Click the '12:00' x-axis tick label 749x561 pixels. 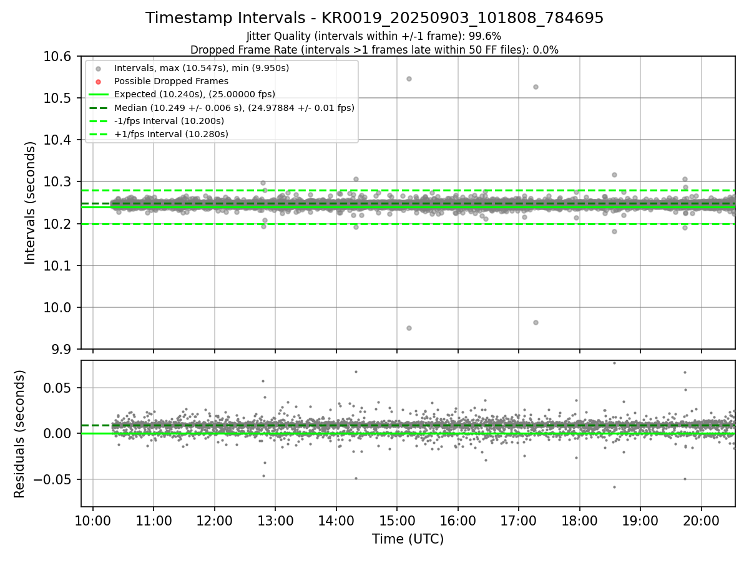pos(215,520)
